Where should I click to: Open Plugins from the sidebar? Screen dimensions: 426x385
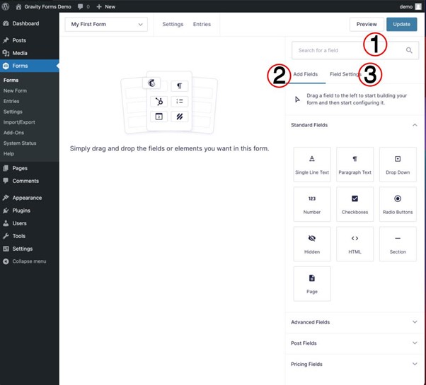tap(29, 211)
